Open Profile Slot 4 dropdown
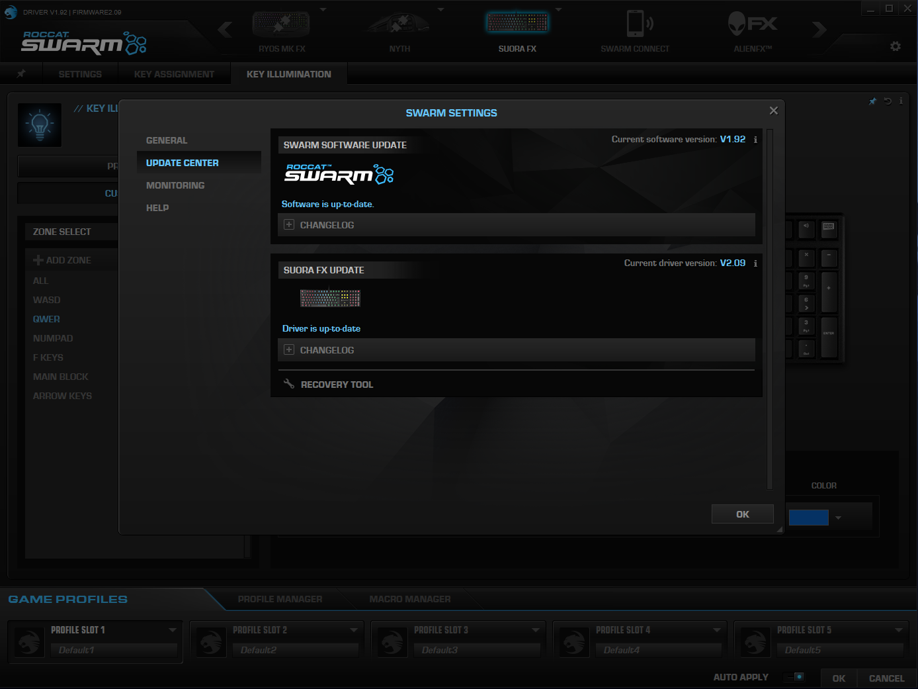918x689 pixels. 717,630
